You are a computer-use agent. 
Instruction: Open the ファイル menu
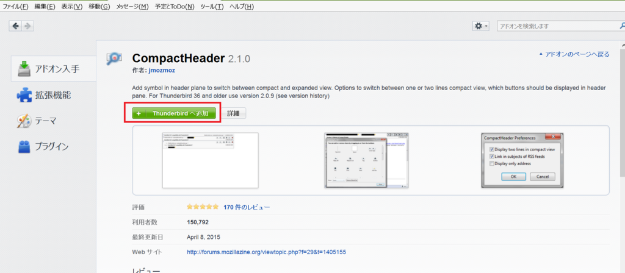16,7
